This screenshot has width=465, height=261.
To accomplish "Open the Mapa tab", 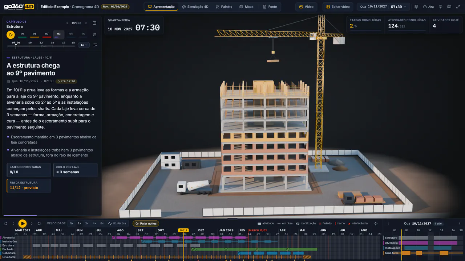I will 247,7.
